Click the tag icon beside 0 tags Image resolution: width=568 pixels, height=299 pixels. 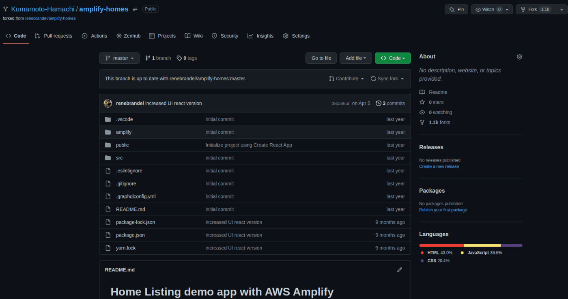pos(179,58)
